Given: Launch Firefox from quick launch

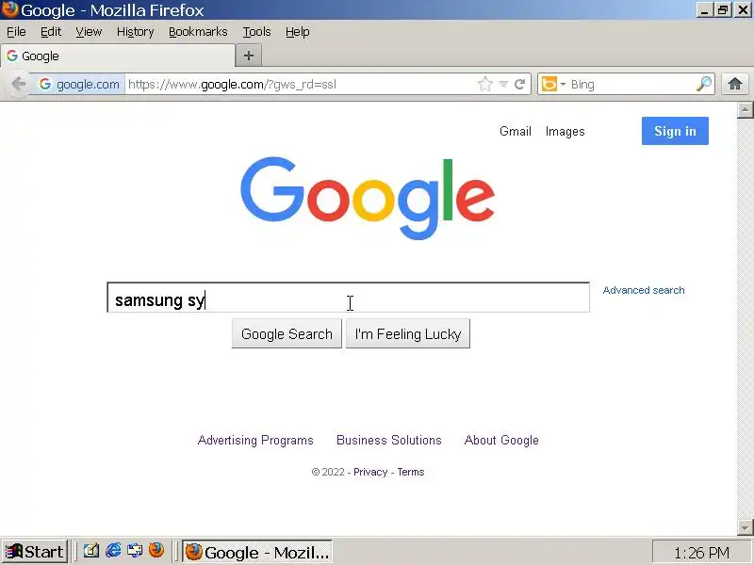Looking at the screenshot, I should 156,551.
